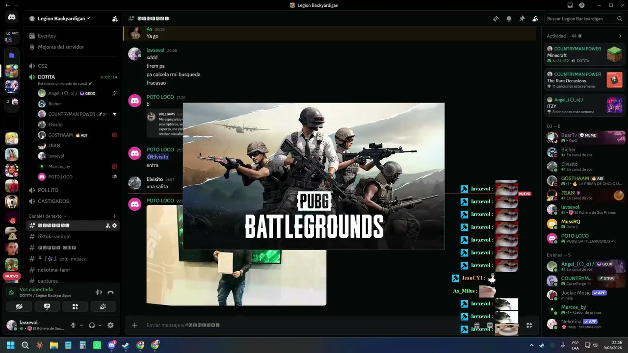Search icon in Buscar Legion Backyardigan box
This screenshot has width=628, height=353.
coord(620,19)
